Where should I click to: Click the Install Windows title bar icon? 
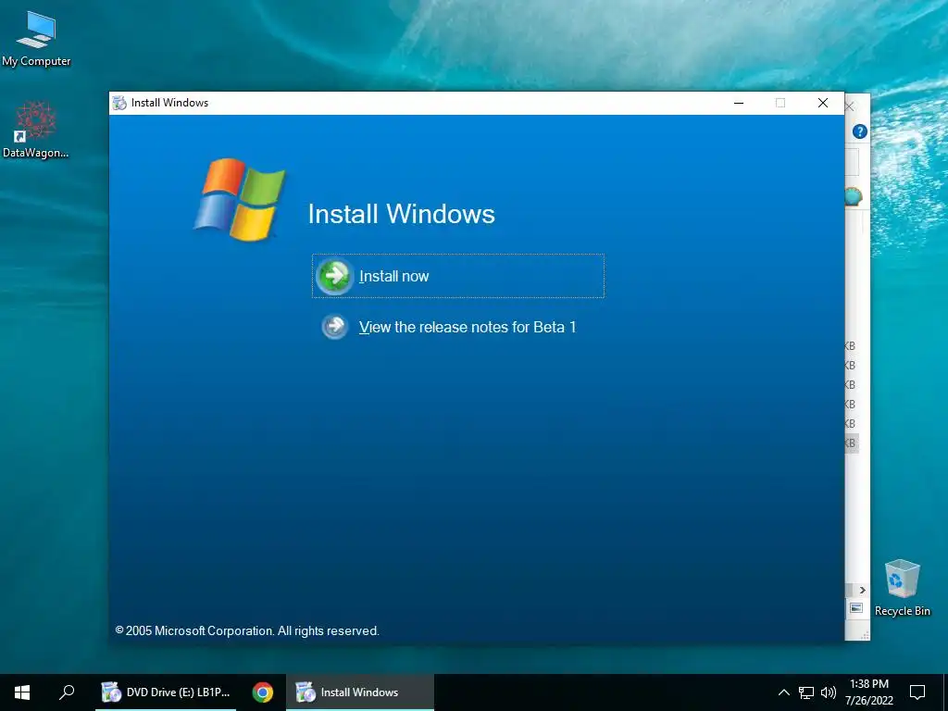(119, 103)
